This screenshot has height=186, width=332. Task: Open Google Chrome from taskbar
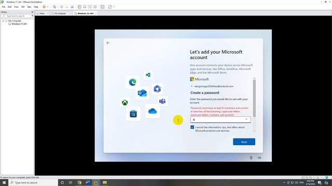pos(79,182)
